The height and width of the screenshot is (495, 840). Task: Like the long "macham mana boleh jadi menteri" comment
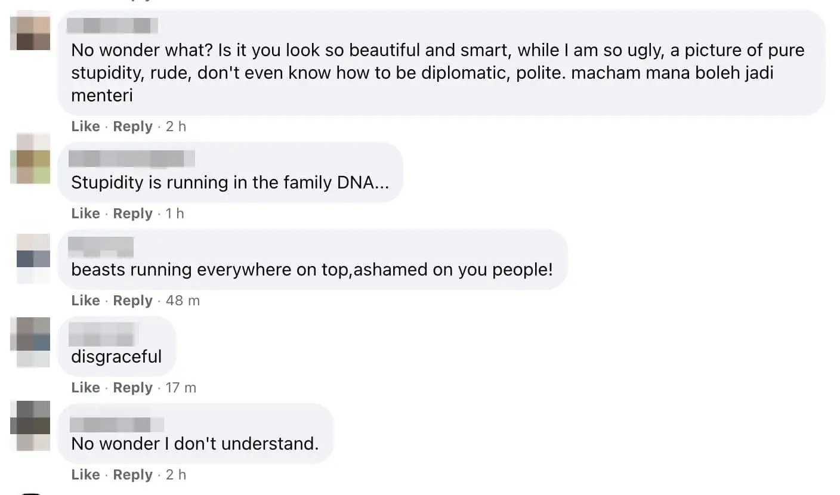[85, 126]
